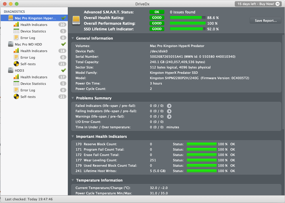Collapse Important Health Indicators section
285x203 pixels.
73,136
